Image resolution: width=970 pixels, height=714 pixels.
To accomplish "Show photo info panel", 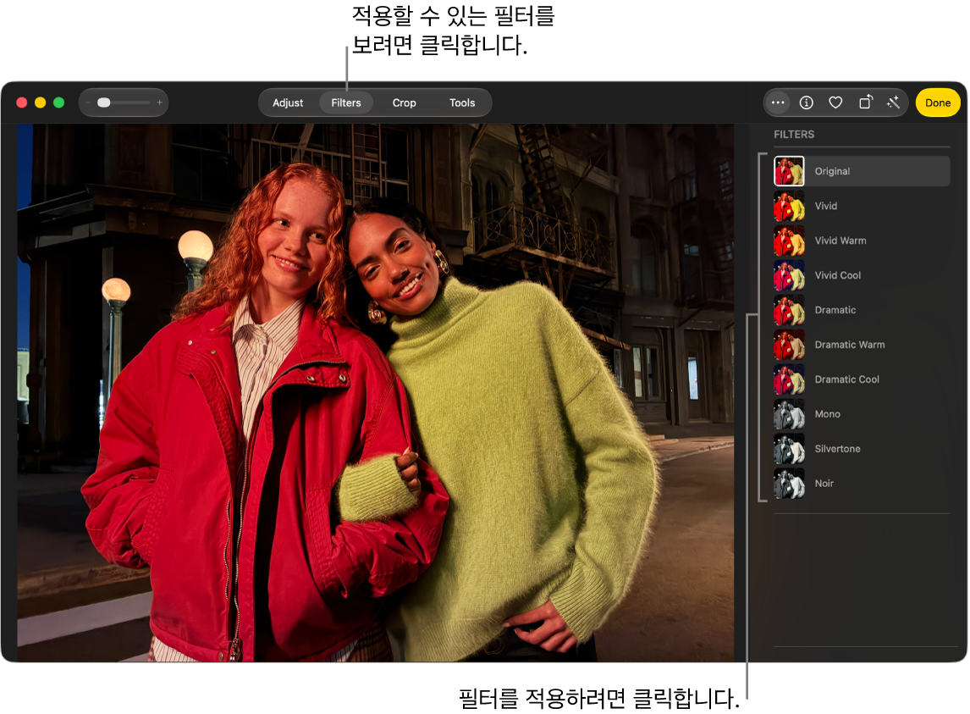I will coord(806,102).
